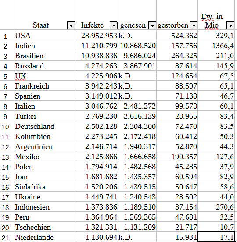Open the Infekte column filter dropdown
Image resolution: width=237 pixels, height=242 pixels.
tap(114, 25)
